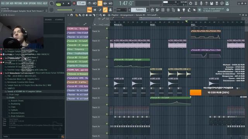Open the Playlist view from toolbar

click(152, 10)
